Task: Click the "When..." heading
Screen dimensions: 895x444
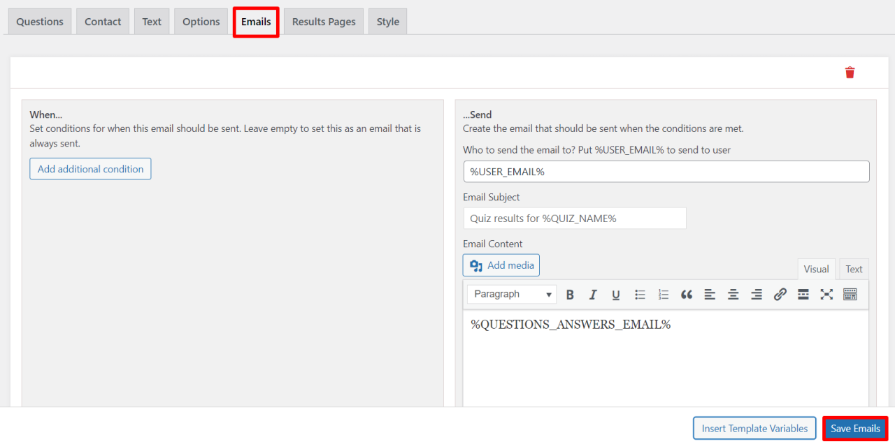Action: coord(46,114)
